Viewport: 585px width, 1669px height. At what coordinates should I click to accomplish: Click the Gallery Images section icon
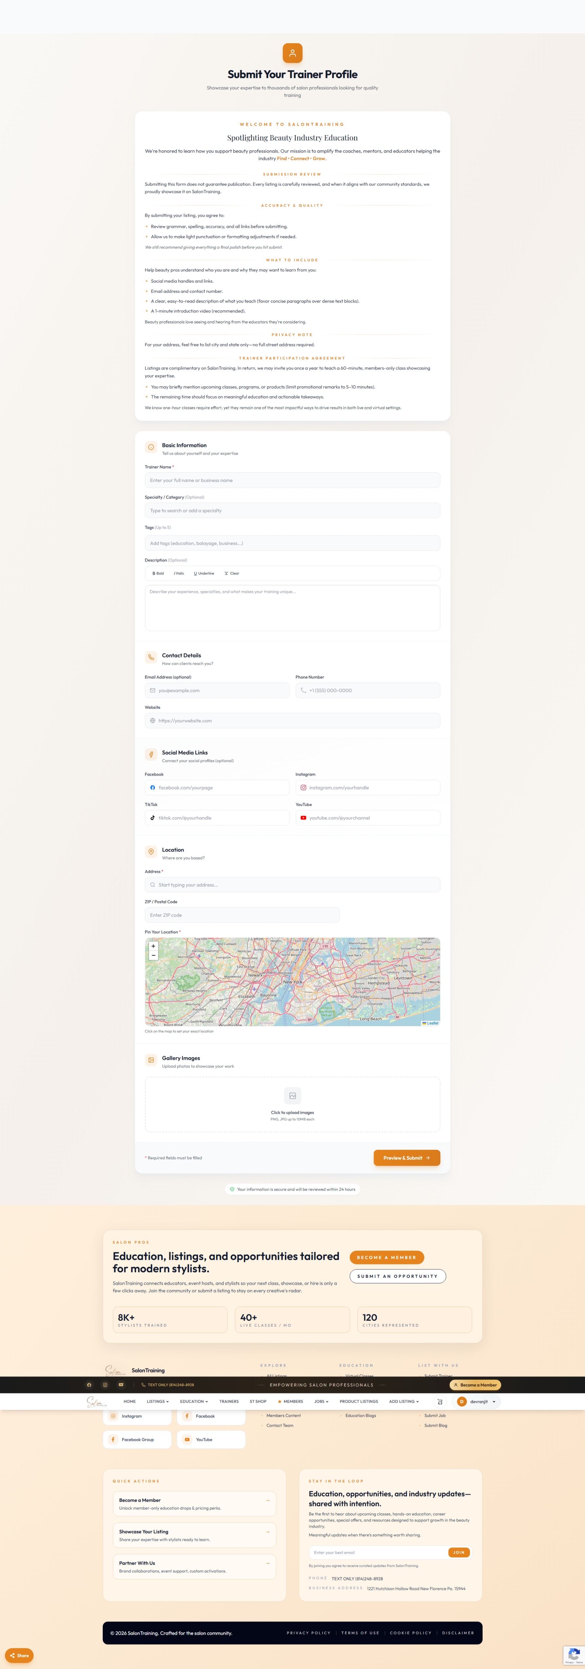coord(151,1060)
